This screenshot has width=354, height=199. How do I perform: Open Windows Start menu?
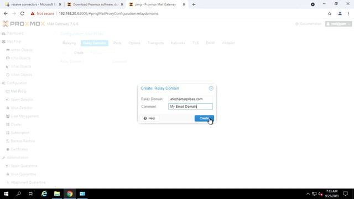click(x=6, y=193)
